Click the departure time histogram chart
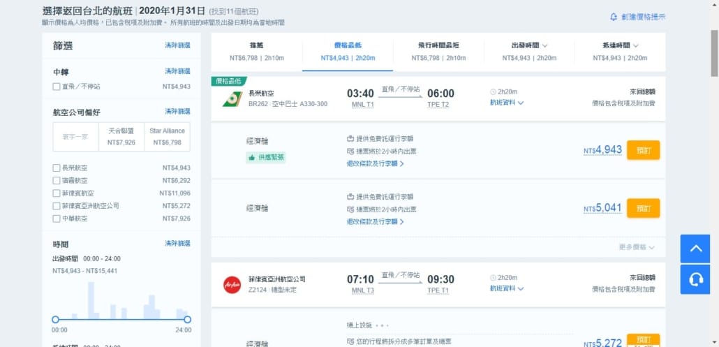719x347 pixels. pos(121,300)
